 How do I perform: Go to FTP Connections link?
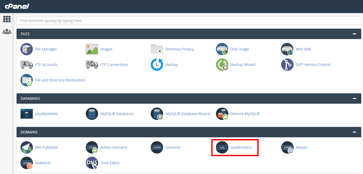click(114, 65)
